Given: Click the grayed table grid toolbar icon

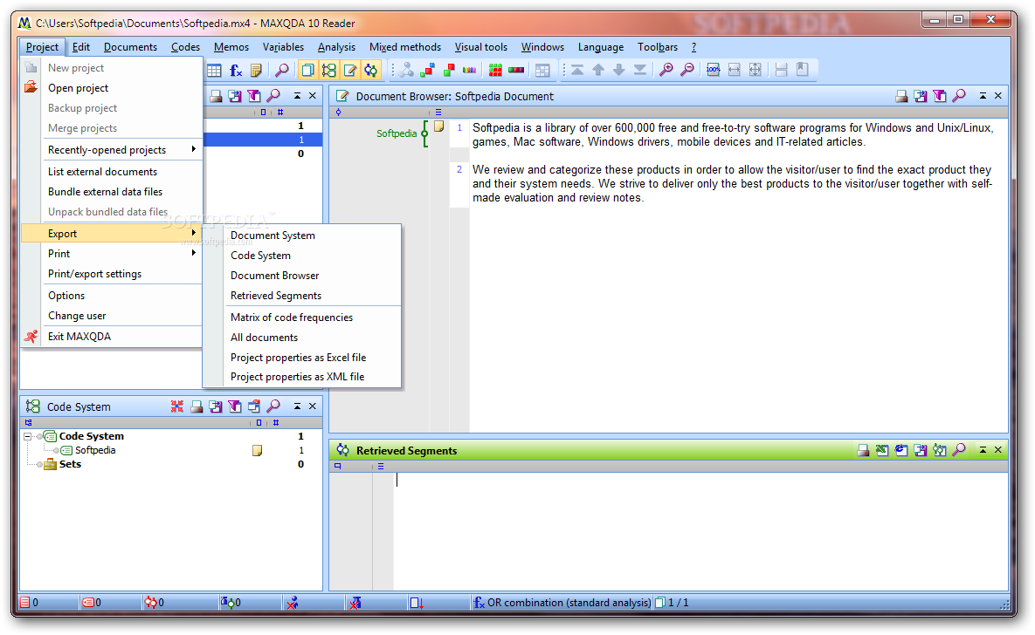Looking at the screenshot, I should (x=542, y=70).
